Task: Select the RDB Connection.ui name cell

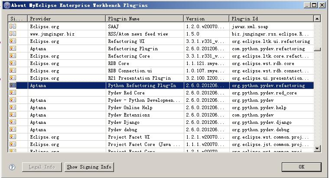Action: (x=145, y=71)
